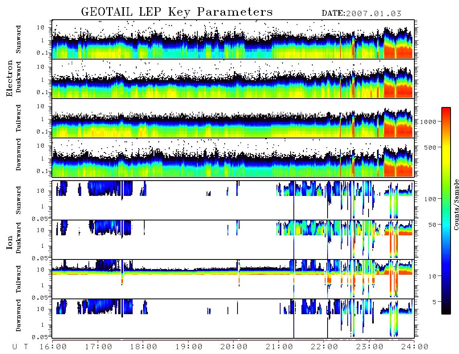Click the Electron Dawnward spectrogram panel
Viewport: 459px width, 354px height.
[233, 157]
